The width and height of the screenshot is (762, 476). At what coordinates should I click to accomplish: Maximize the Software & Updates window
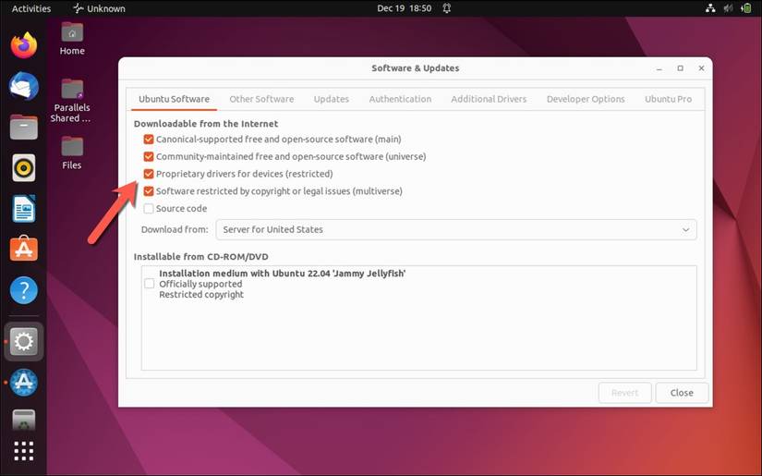[x=681, y=68]
